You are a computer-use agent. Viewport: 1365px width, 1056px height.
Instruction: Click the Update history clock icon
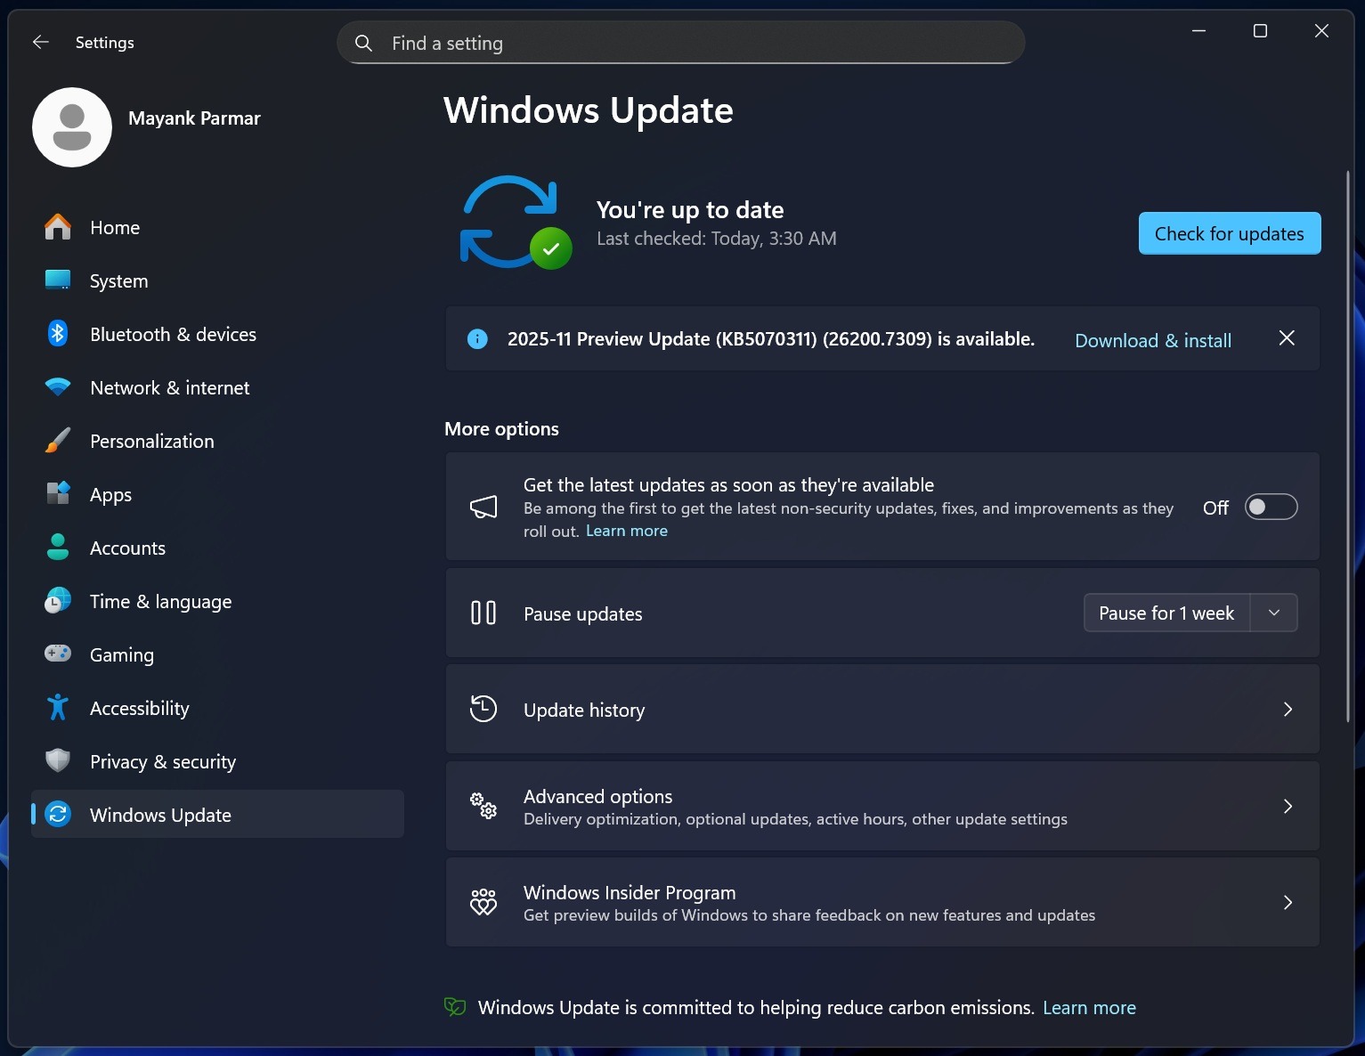pos(483,709)
